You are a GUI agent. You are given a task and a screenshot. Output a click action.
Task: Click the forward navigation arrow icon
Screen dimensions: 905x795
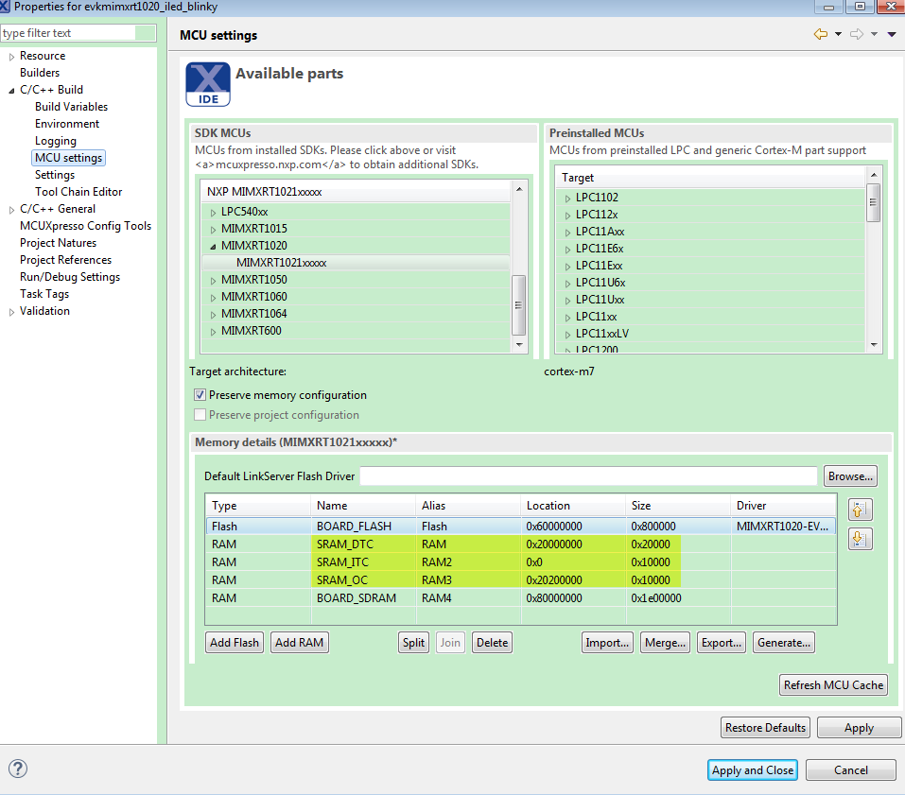[x=857, y=34]
